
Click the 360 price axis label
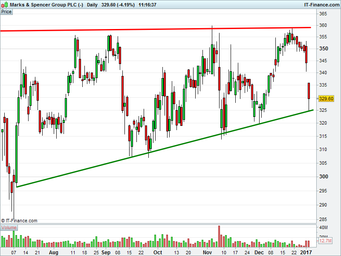click(x=323, y=26)
